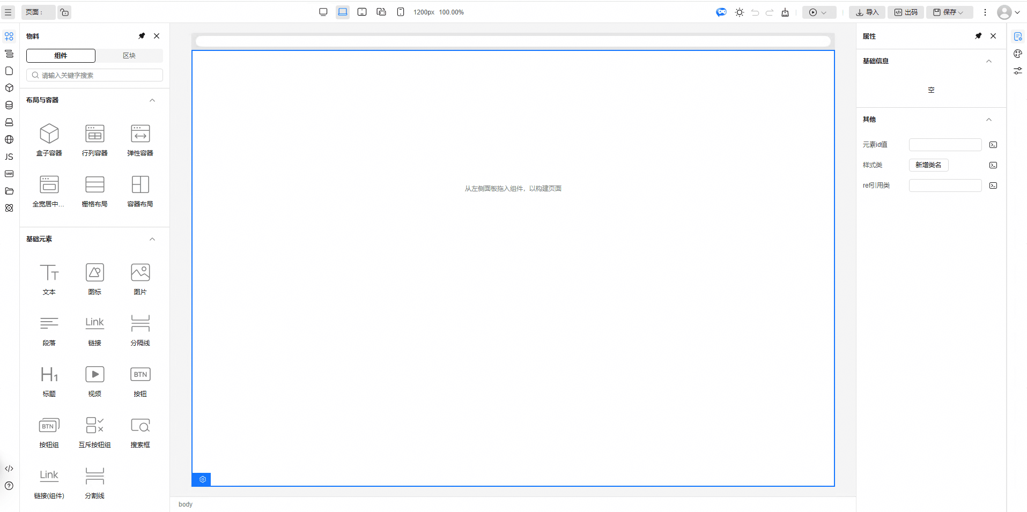This screenshot has height=512, width=1027.
Task: Open the styles palette tab icon
Action: [1018, 54]
